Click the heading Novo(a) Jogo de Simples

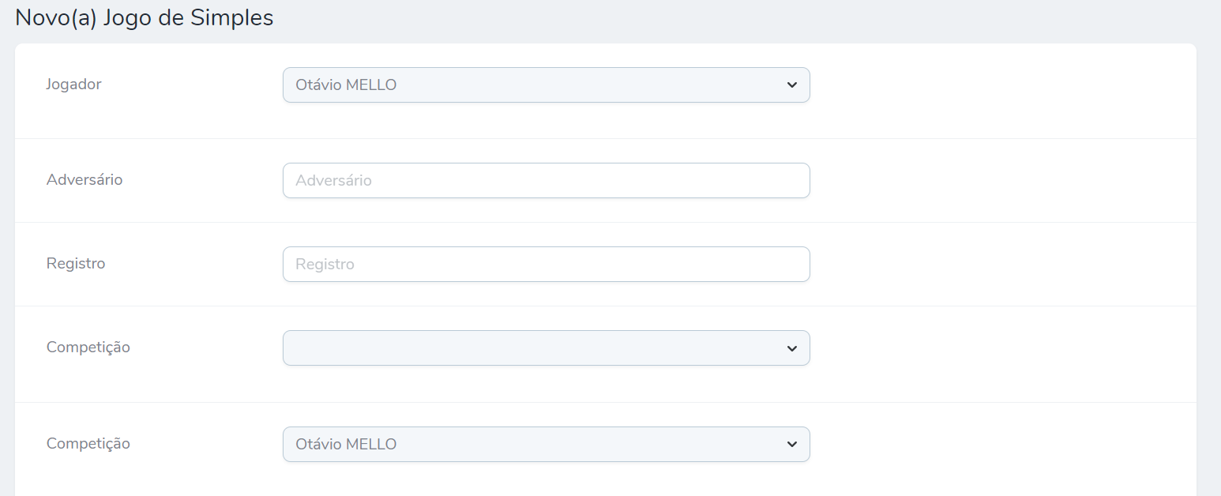click(x=144, y=17)
